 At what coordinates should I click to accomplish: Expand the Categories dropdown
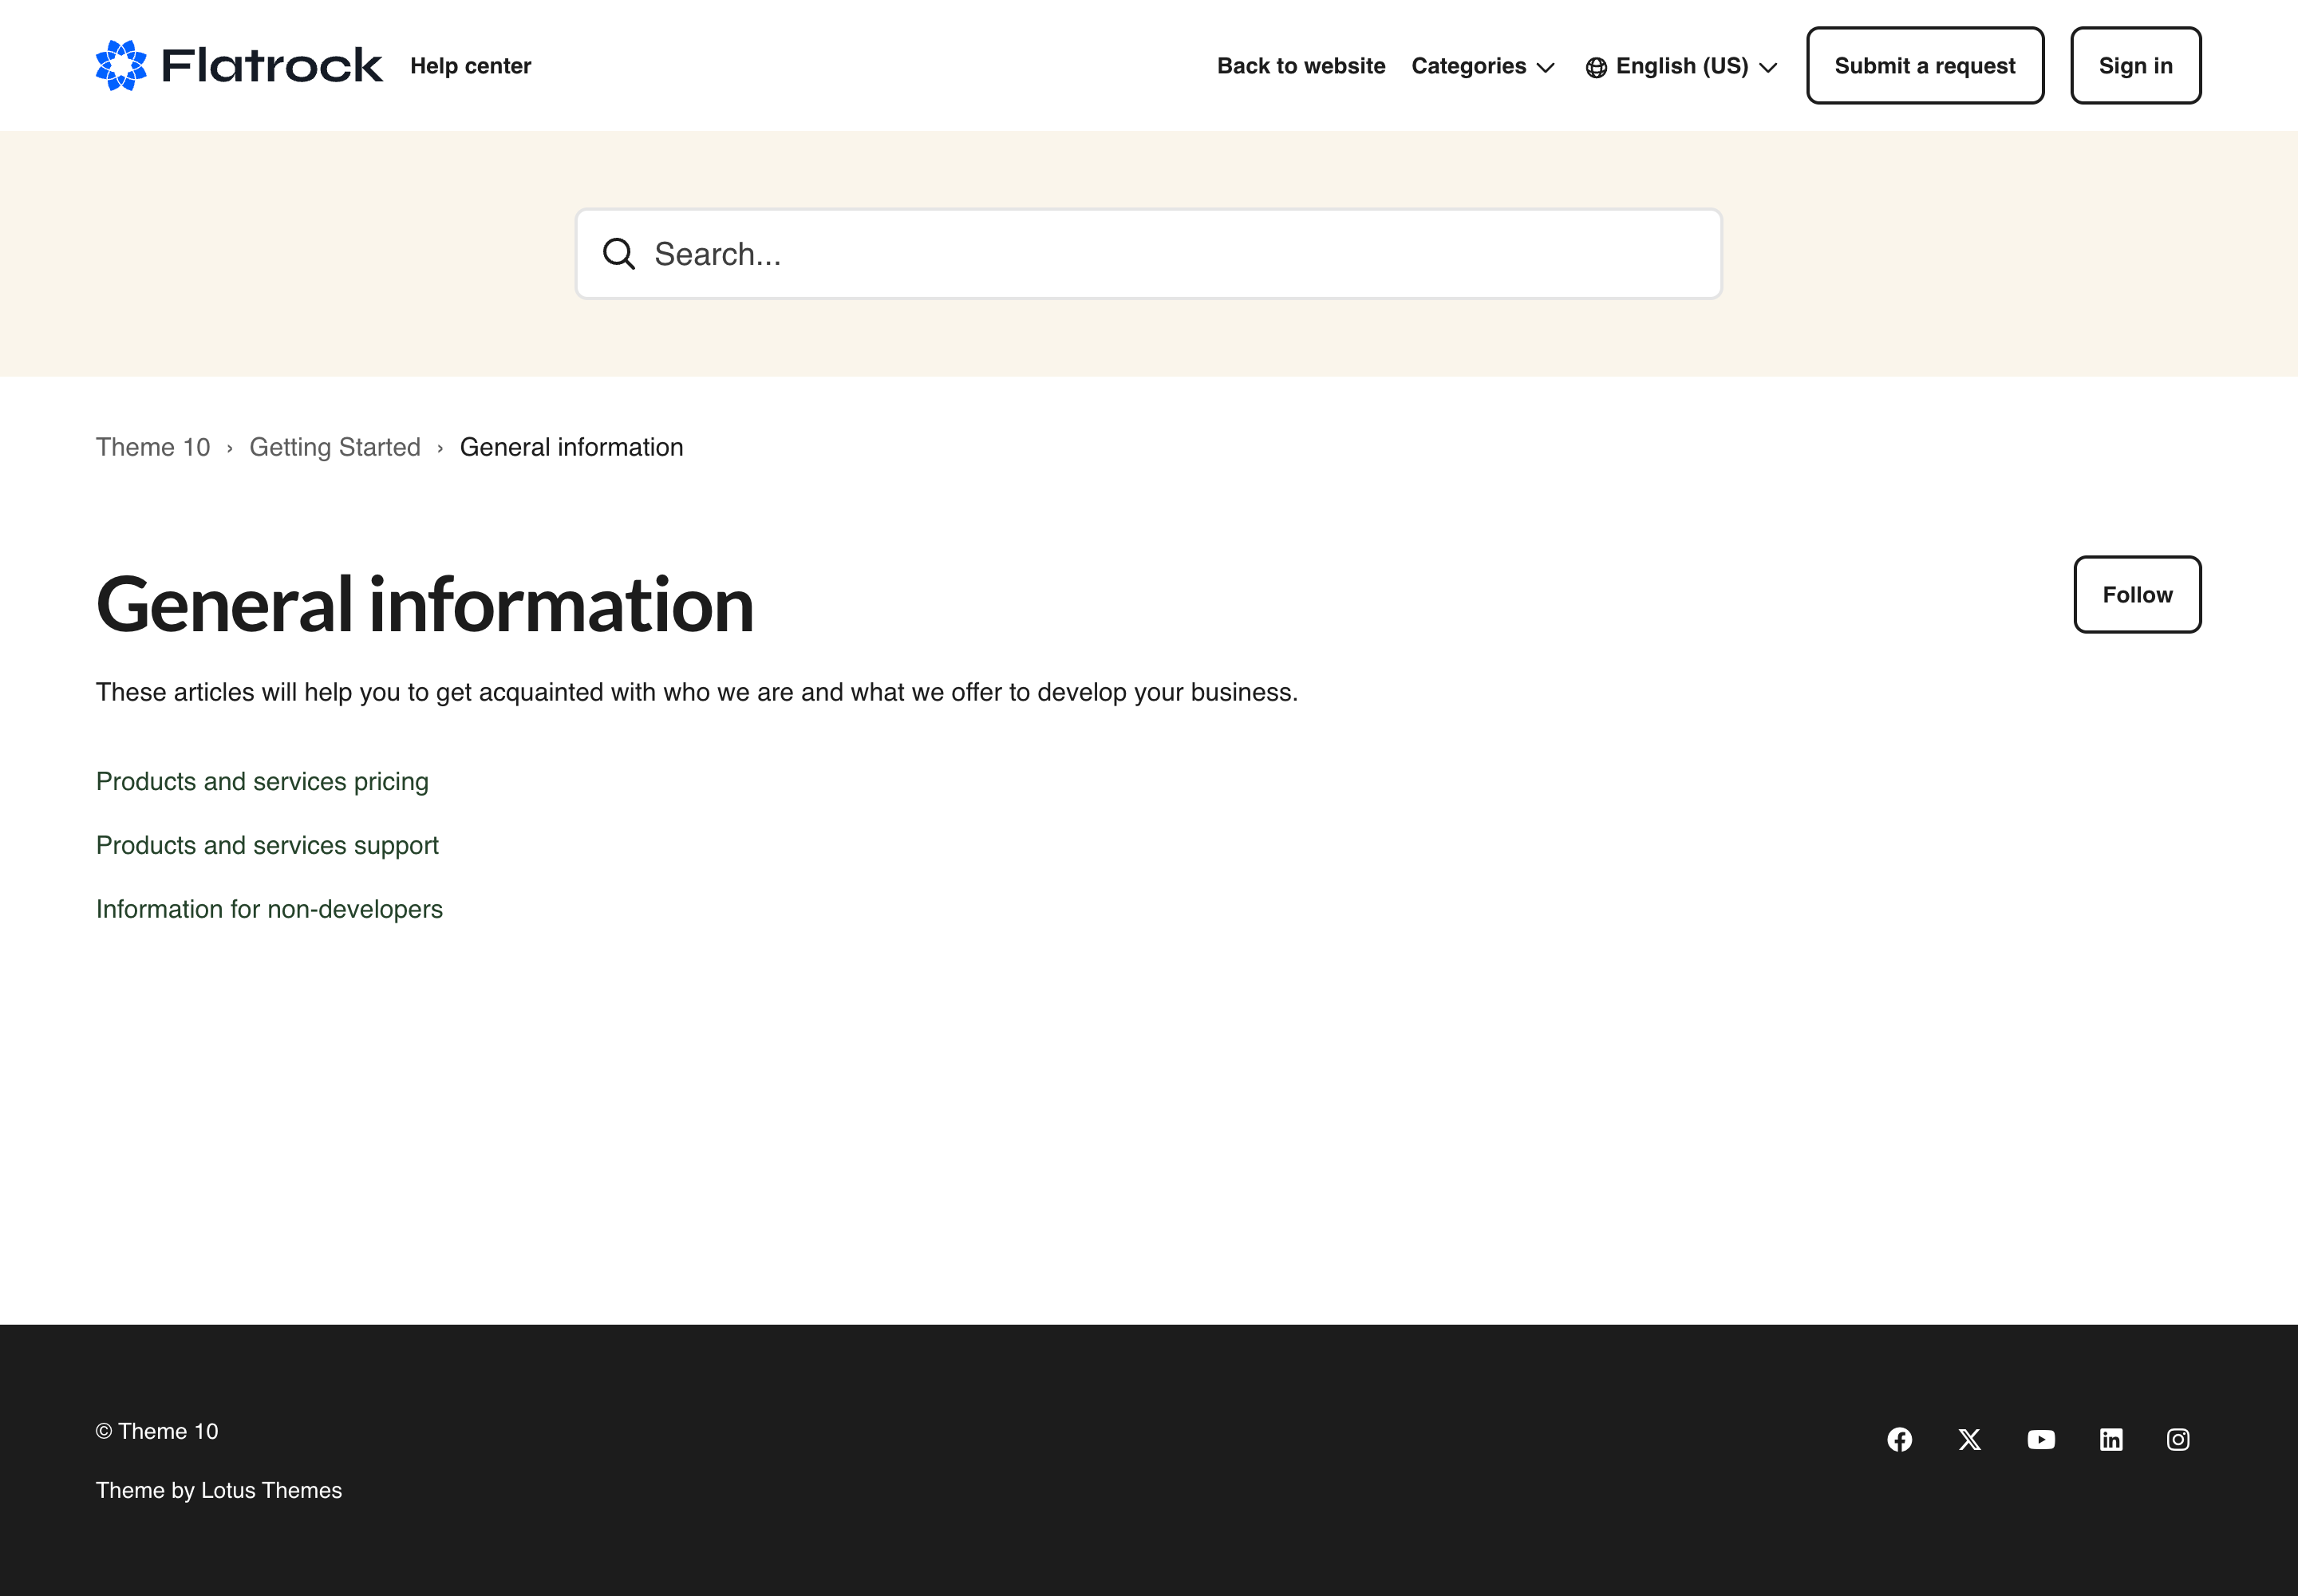point(1468,66)
